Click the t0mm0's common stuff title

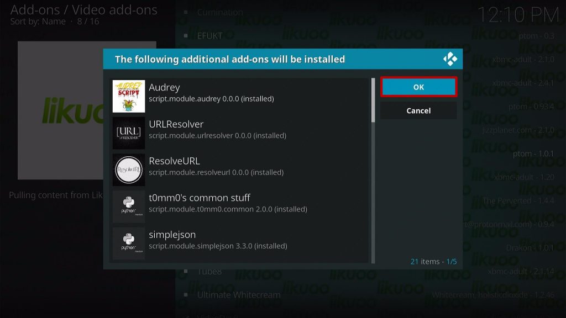pos(199,198)
